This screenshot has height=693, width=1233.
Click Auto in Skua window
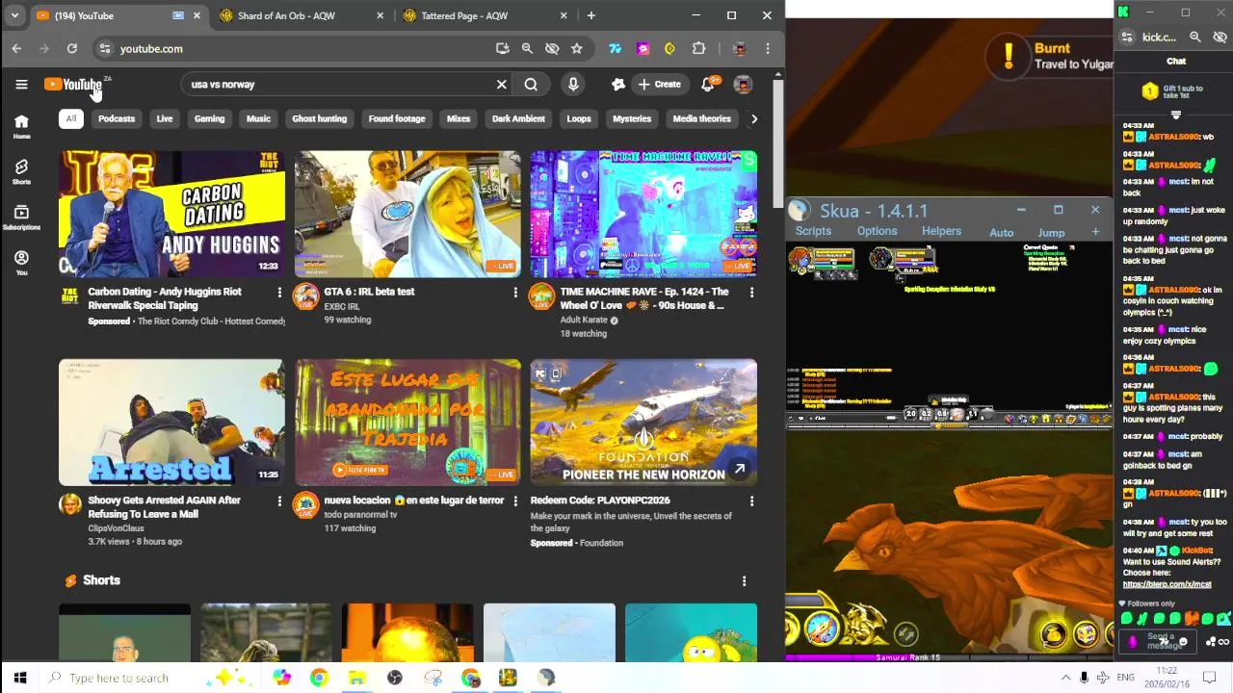click(x=1001, y=233)
